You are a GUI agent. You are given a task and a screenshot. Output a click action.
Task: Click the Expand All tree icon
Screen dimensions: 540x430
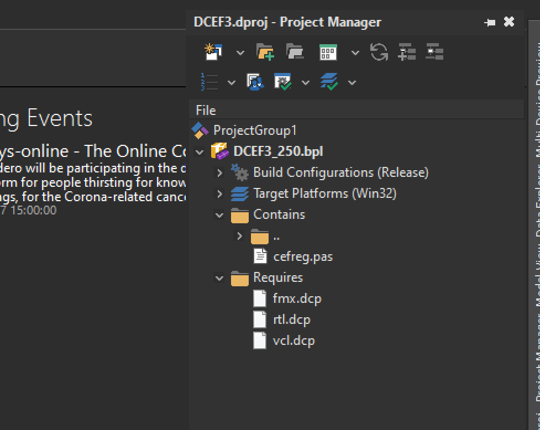click(x=407, y=52)
